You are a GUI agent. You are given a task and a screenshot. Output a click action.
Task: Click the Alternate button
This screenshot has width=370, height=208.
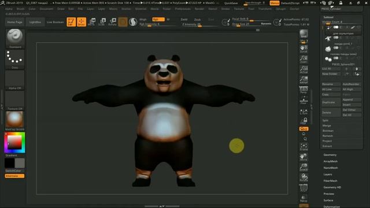click(x=14, y=176)
